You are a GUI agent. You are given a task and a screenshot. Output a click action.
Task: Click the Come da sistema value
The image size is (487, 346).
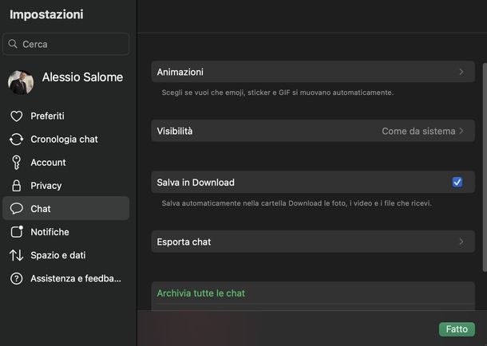418,131
